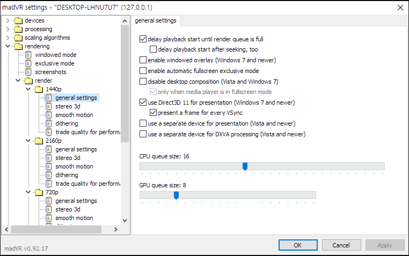Click the CPU queue size slider handle
This screenshot has height=256, width=409.
pyautogui.click(x=245, y=166)
